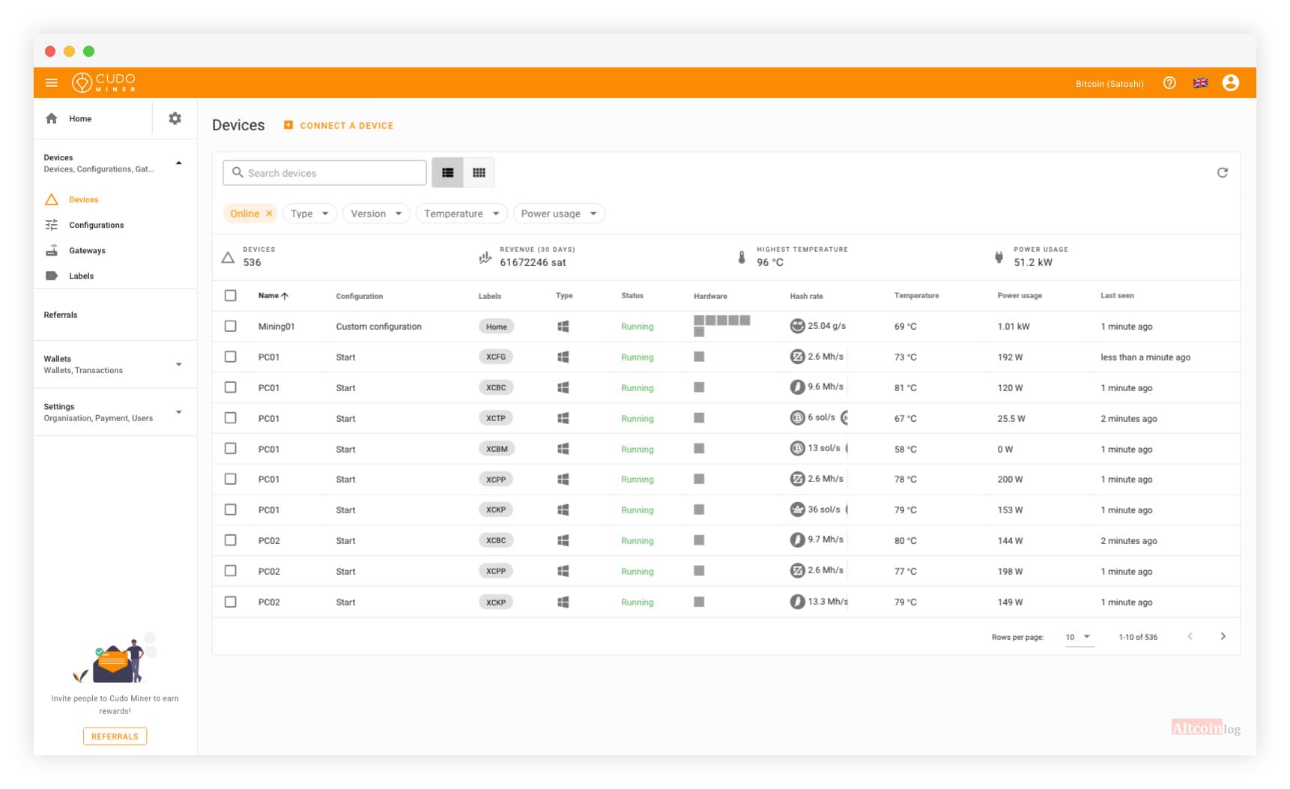Open the Type filter dropdown
The width and height of the screenshot is (1290, 789).
coord(309,214)
